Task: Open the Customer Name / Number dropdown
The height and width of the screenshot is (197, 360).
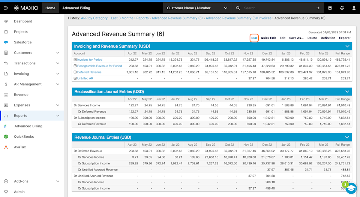Action: tap(197, 8)
